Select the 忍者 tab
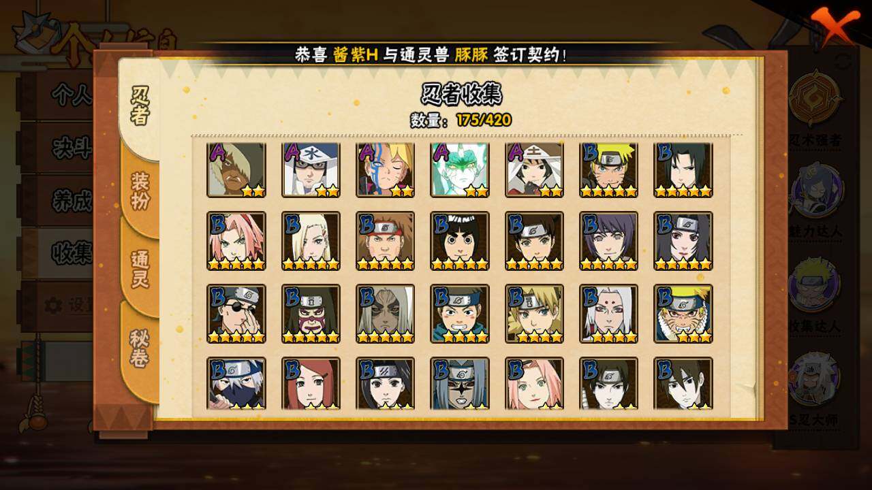Image resolution: width=872 pixels, height=490 pixels. (139, 107)
